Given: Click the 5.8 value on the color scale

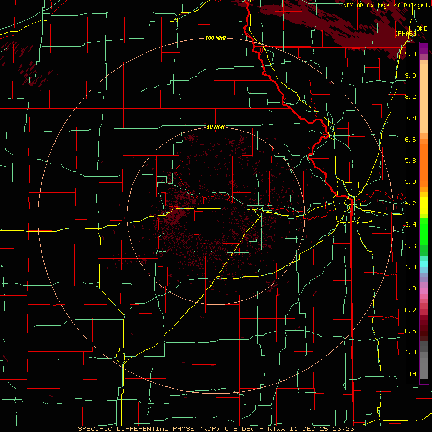Looking at the screenshot, I should click(410, 160).
